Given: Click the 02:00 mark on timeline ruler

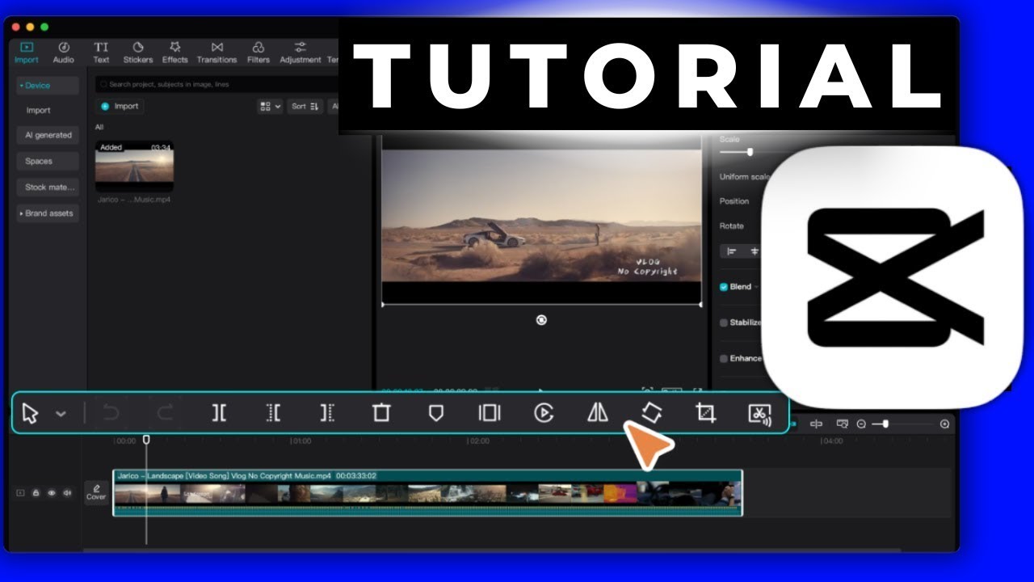Looking at the screenshot, I should (x=479, y=441).
